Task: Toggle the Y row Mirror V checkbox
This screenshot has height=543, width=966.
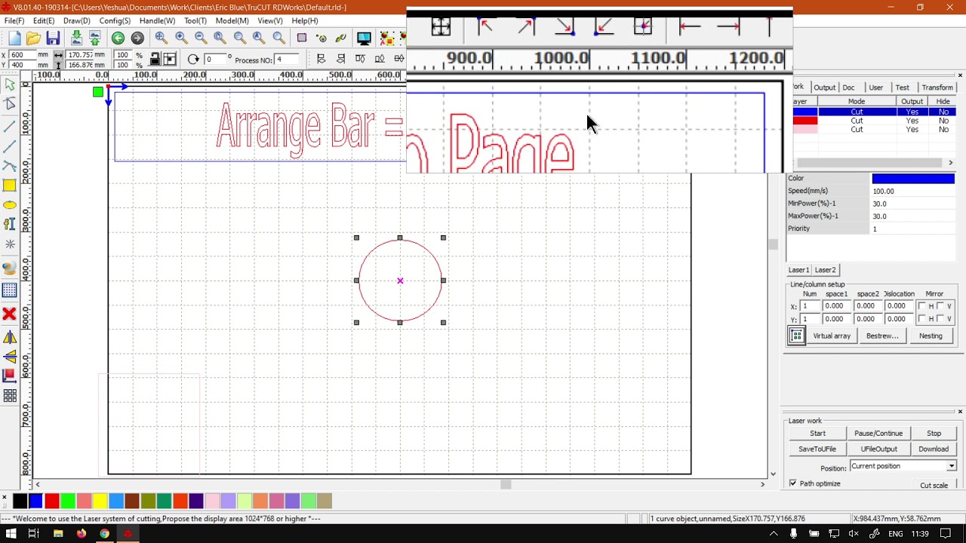Action: [940, 319]
